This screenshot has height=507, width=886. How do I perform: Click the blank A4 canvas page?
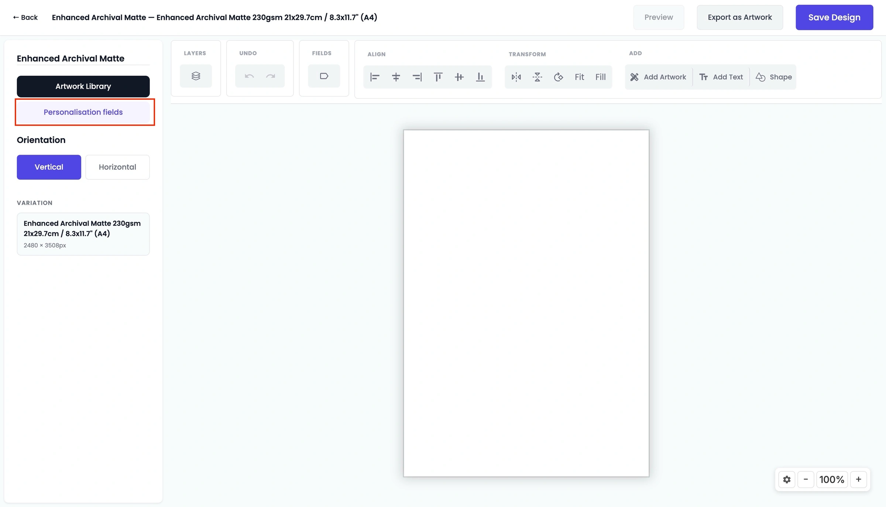tap(526, 303)
